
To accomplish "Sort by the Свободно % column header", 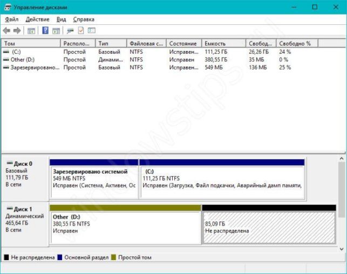I will pyautogui.click(x=297, y=44).
